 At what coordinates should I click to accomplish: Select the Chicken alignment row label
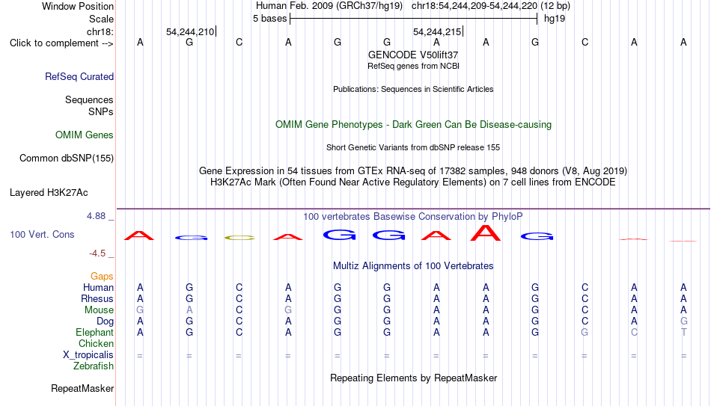click(x=96, y=343)
